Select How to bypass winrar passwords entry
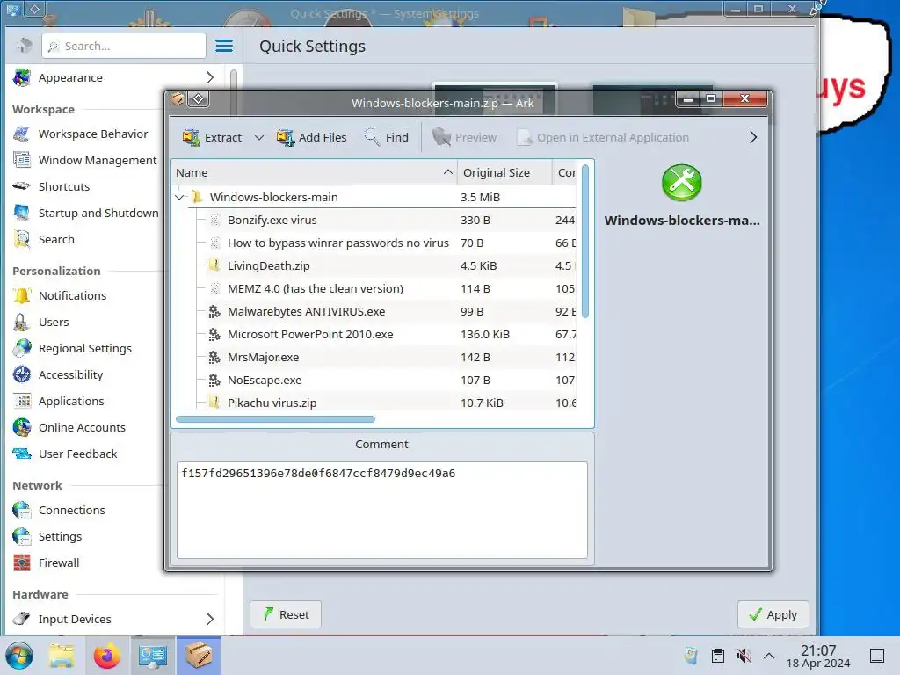 tap(373, 243)
